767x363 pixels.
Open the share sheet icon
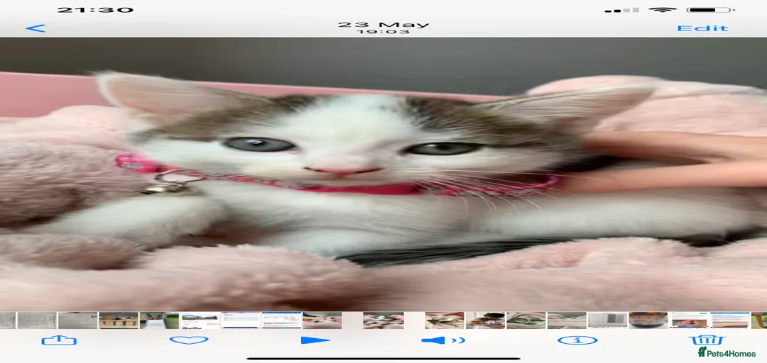[x=59, y=340]
